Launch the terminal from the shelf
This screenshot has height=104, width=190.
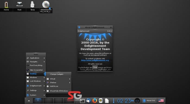point(82,101)
